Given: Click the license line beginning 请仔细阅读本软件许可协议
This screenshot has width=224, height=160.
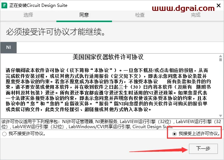Looking at the screenshot, I should tap(107, 71).
